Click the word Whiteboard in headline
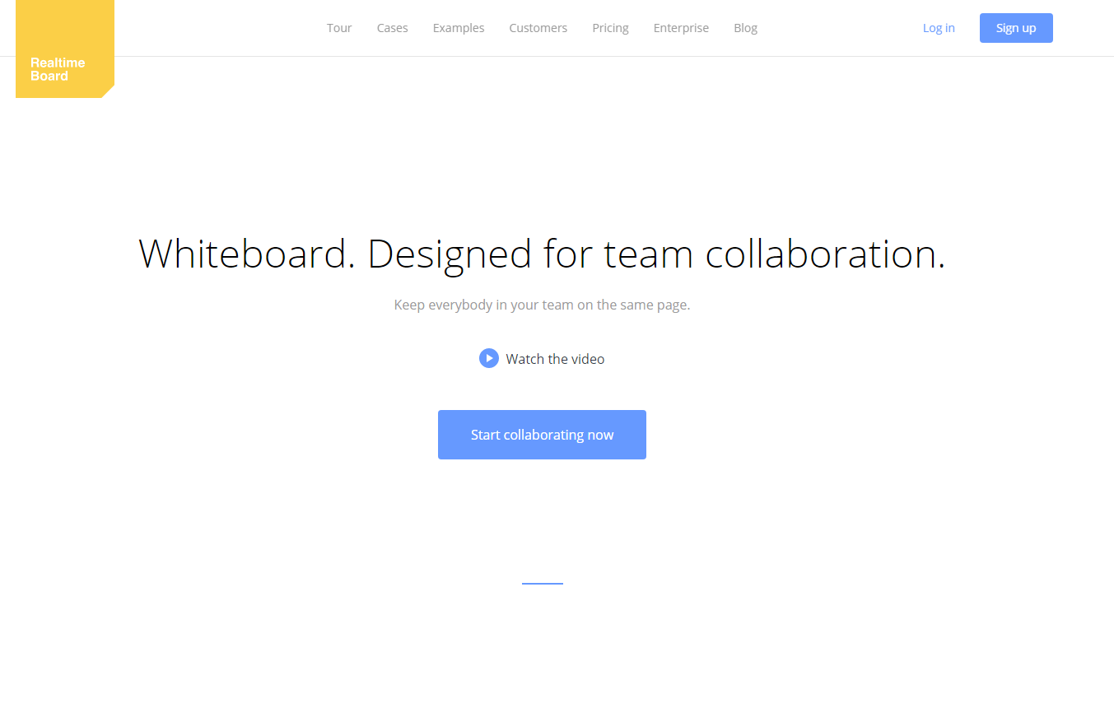This screenshot has height=713, width=1114. 246,254
